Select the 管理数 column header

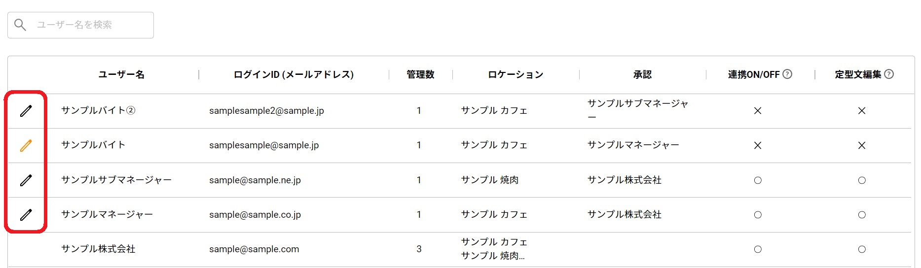420,74
